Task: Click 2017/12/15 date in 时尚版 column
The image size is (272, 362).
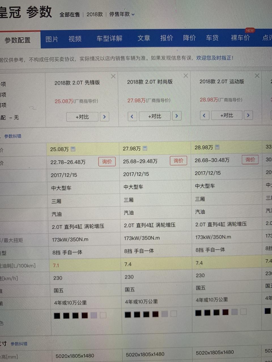Action: click(136, 174)
